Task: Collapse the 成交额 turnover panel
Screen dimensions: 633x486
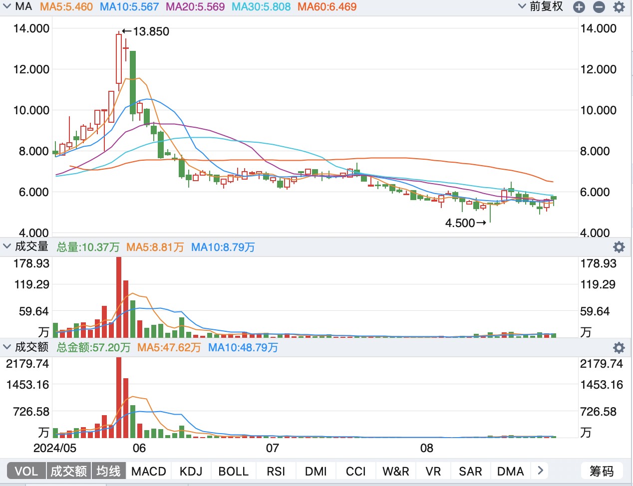Action: tap(7, 347)
